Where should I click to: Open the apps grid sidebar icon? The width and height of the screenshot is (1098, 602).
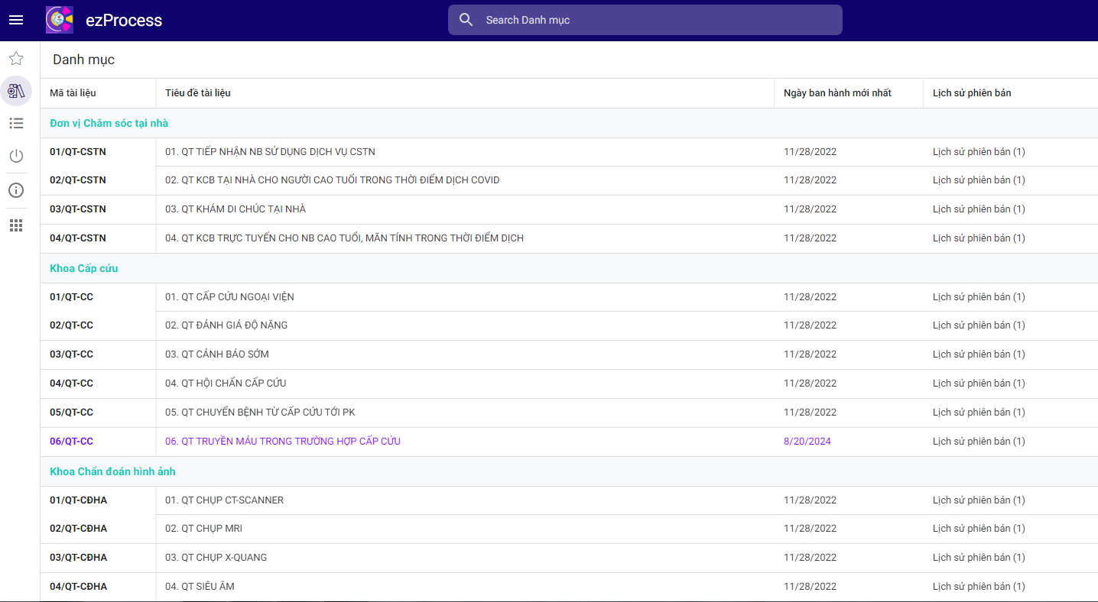point(16,225)
